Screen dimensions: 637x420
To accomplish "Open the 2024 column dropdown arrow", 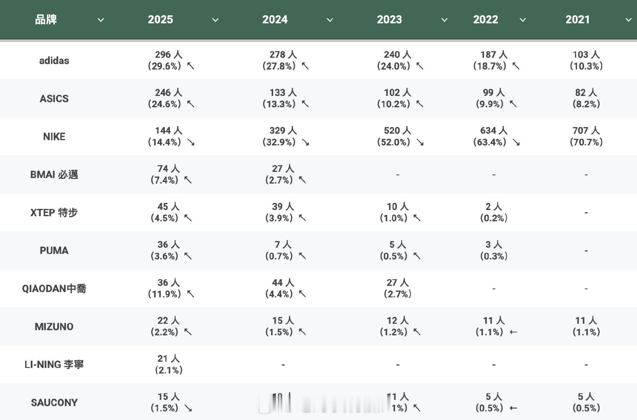I will (330, 20).
